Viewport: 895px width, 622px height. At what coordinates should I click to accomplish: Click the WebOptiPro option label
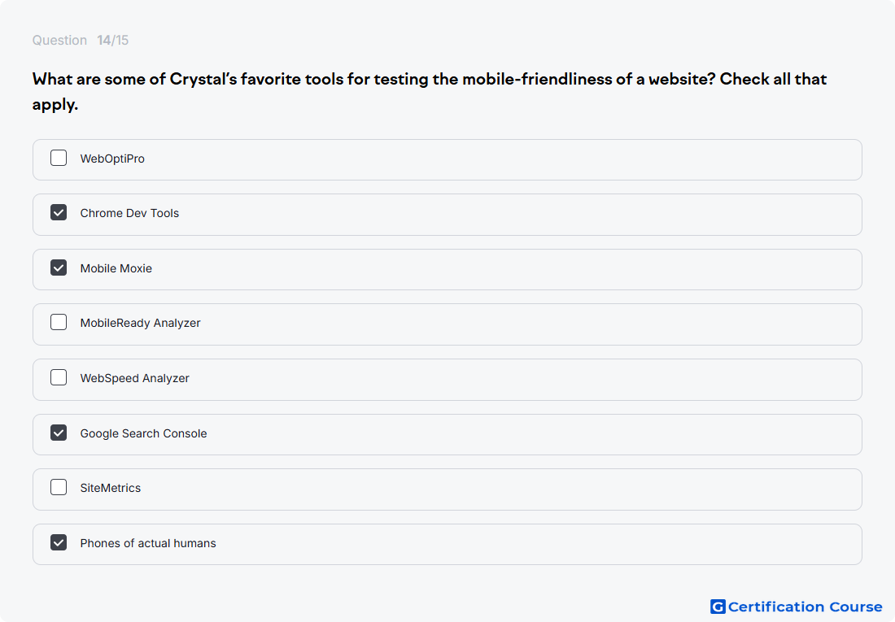point(112,159)
